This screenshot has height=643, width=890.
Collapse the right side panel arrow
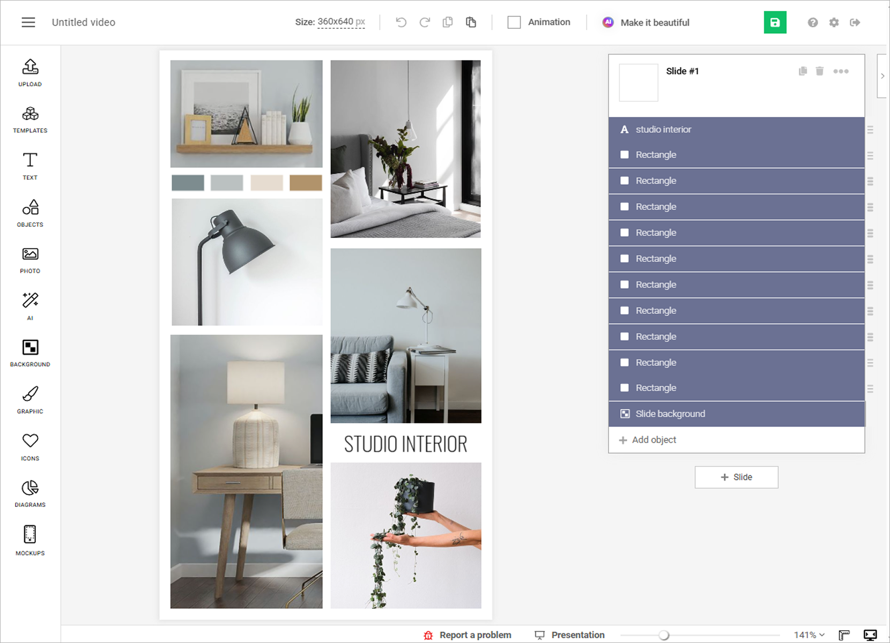click(x=882, y=76)
